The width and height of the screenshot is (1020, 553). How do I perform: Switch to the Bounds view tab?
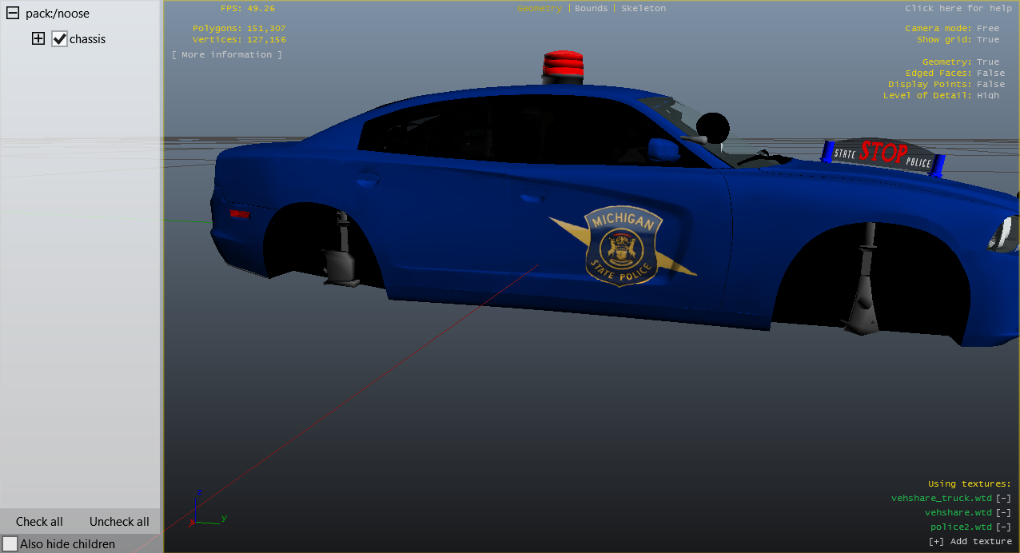coord(591,8)
